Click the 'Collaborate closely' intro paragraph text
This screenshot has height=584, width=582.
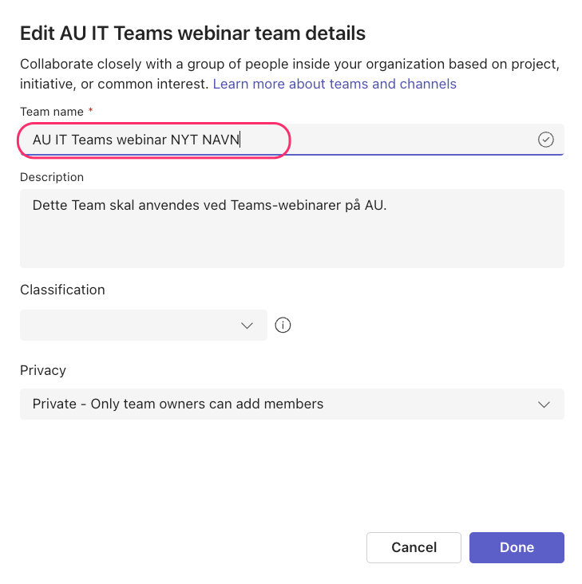point(290,74)
